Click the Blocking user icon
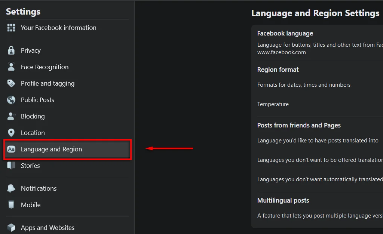Screen dimensions: 383x234 tap(11, 116)
